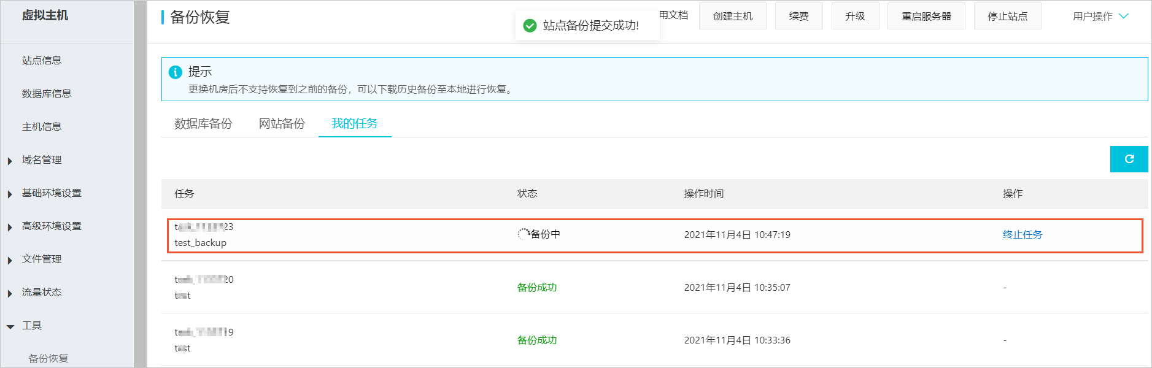Open the 用户操作 dropdown
The width and height of the screenshot is (1152, 368).
coord(1100,17)
